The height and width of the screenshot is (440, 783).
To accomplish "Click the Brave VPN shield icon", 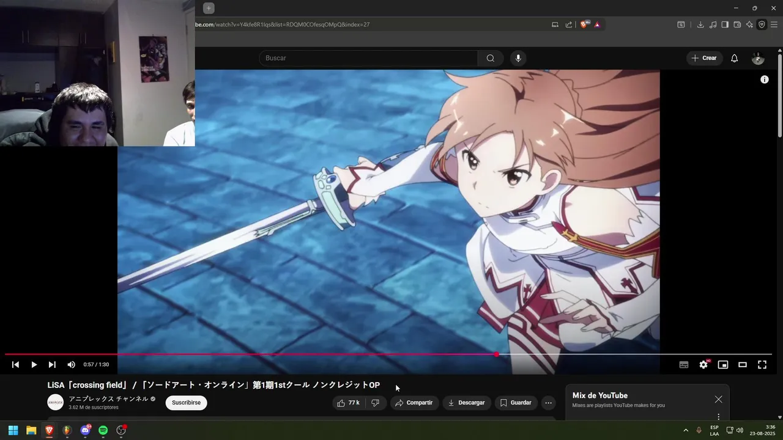I will click(x=762, y=24).
